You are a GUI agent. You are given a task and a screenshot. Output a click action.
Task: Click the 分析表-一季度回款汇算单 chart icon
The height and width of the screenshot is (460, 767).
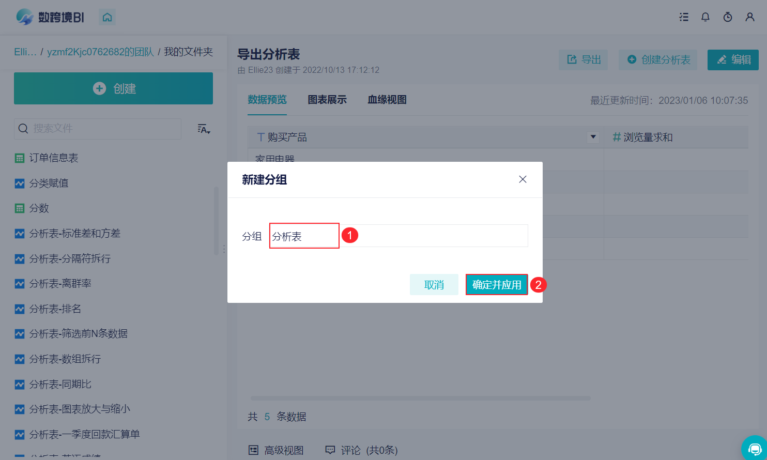tap(20, 435)
